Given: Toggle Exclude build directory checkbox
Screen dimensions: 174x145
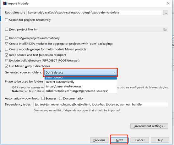Looking at the screenshot, I should click(7, 61).
